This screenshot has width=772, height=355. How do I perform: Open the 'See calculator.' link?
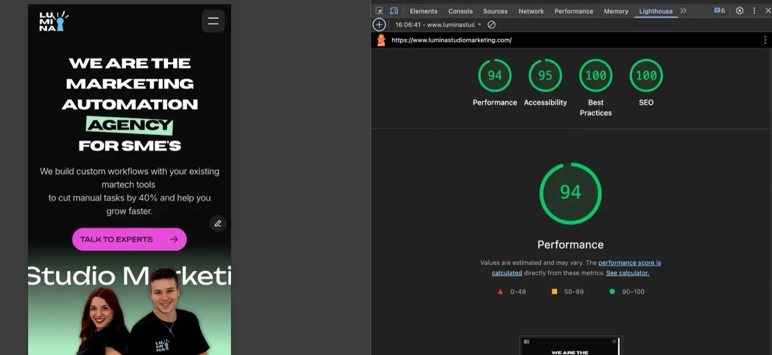(x=628, y=273)
